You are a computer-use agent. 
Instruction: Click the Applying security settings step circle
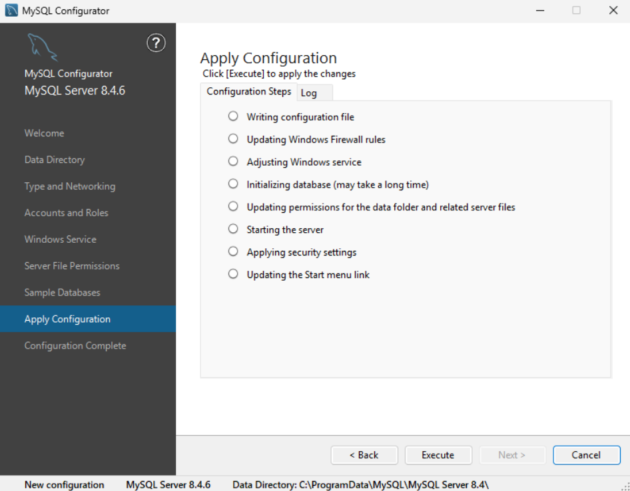(233, 251)
